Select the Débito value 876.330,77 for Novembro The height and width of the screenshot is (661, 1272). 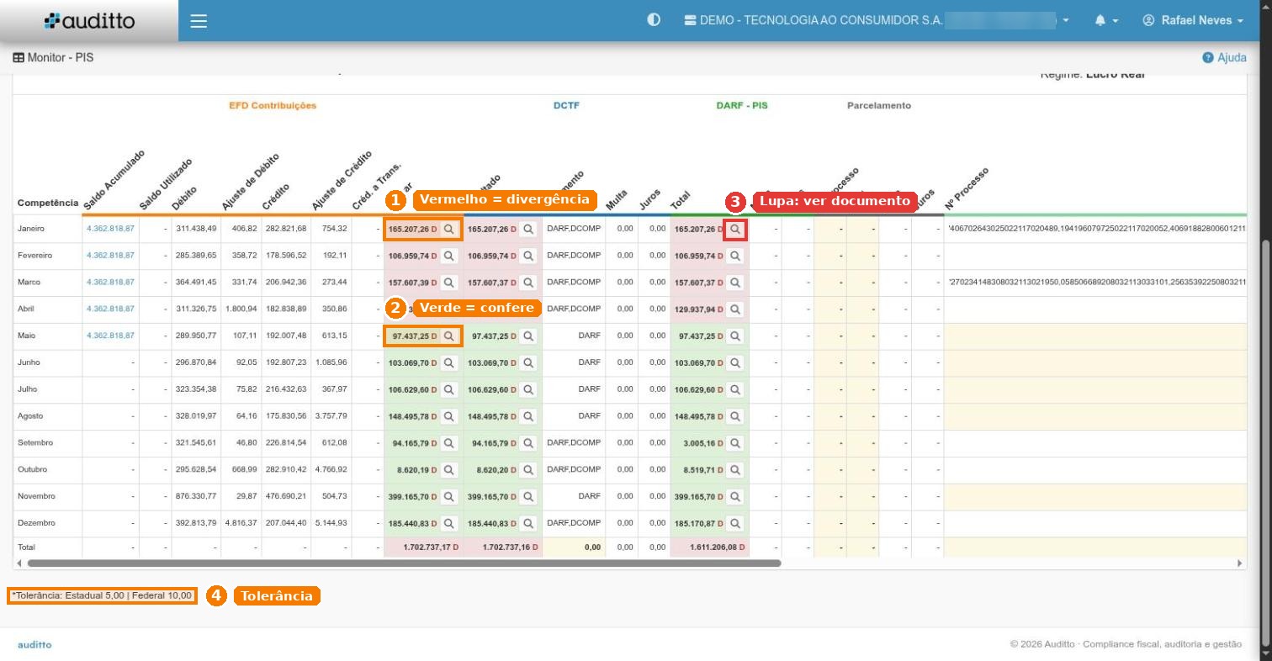click(196, 497)
